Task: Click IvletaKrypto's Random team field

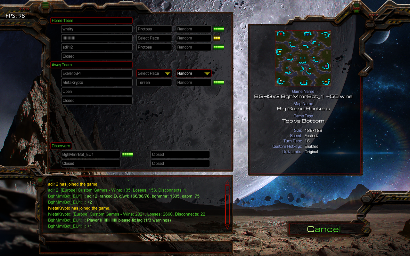Action: (x=193, y=82)
